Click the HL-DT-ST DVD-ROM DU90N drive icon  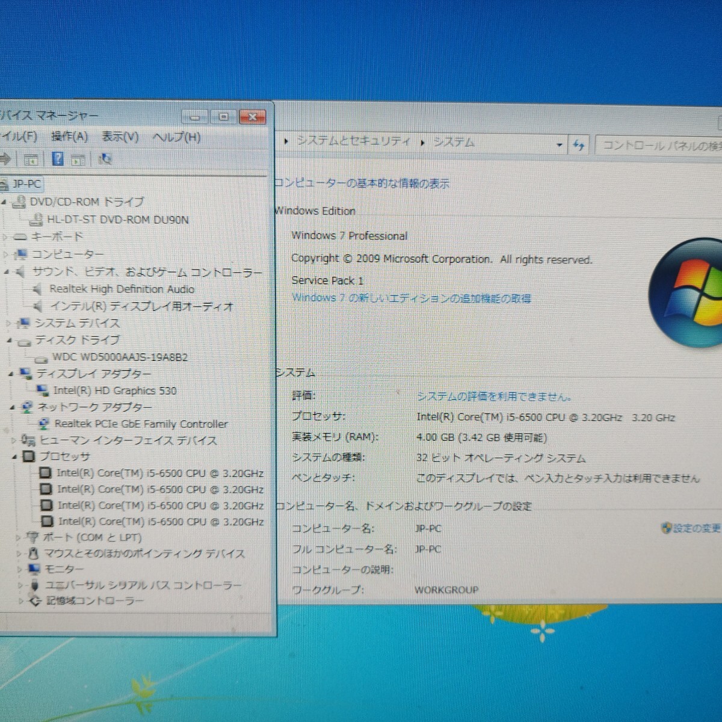pos(36,220)
